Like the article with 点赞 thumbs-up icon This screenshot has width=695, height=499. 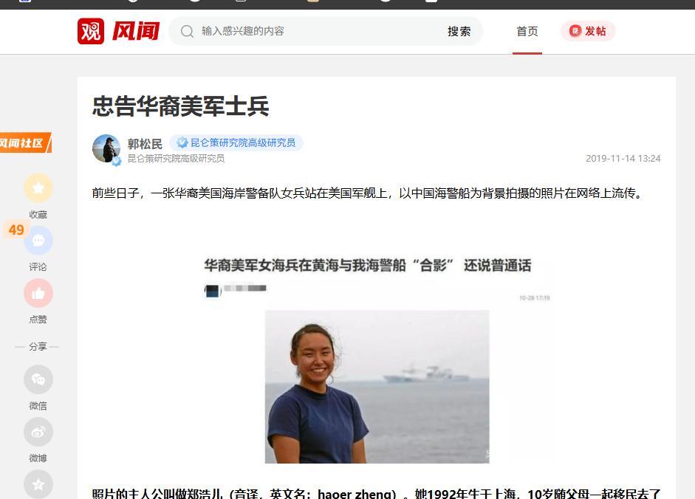[38, 293]
